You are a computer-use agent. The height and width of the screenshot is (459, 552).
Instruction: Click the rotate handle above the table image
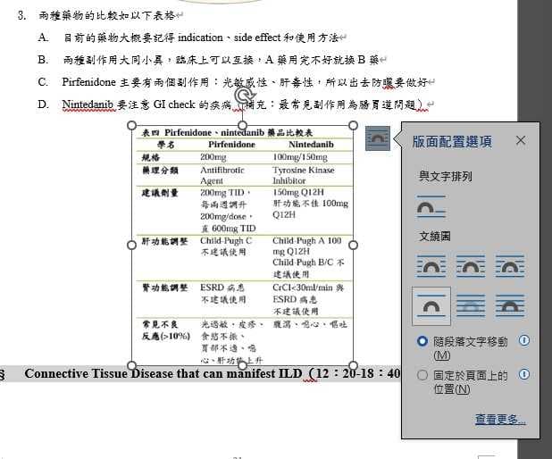(x=243, y=95)
